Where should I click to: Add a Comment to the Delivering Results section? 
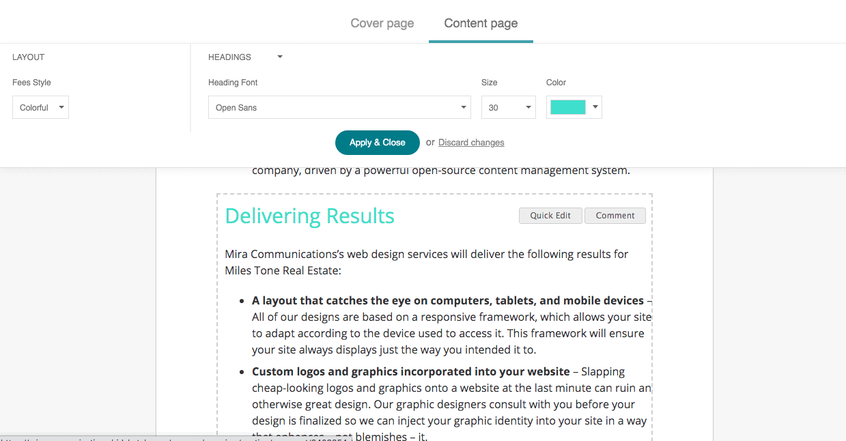tap(615, 215)
